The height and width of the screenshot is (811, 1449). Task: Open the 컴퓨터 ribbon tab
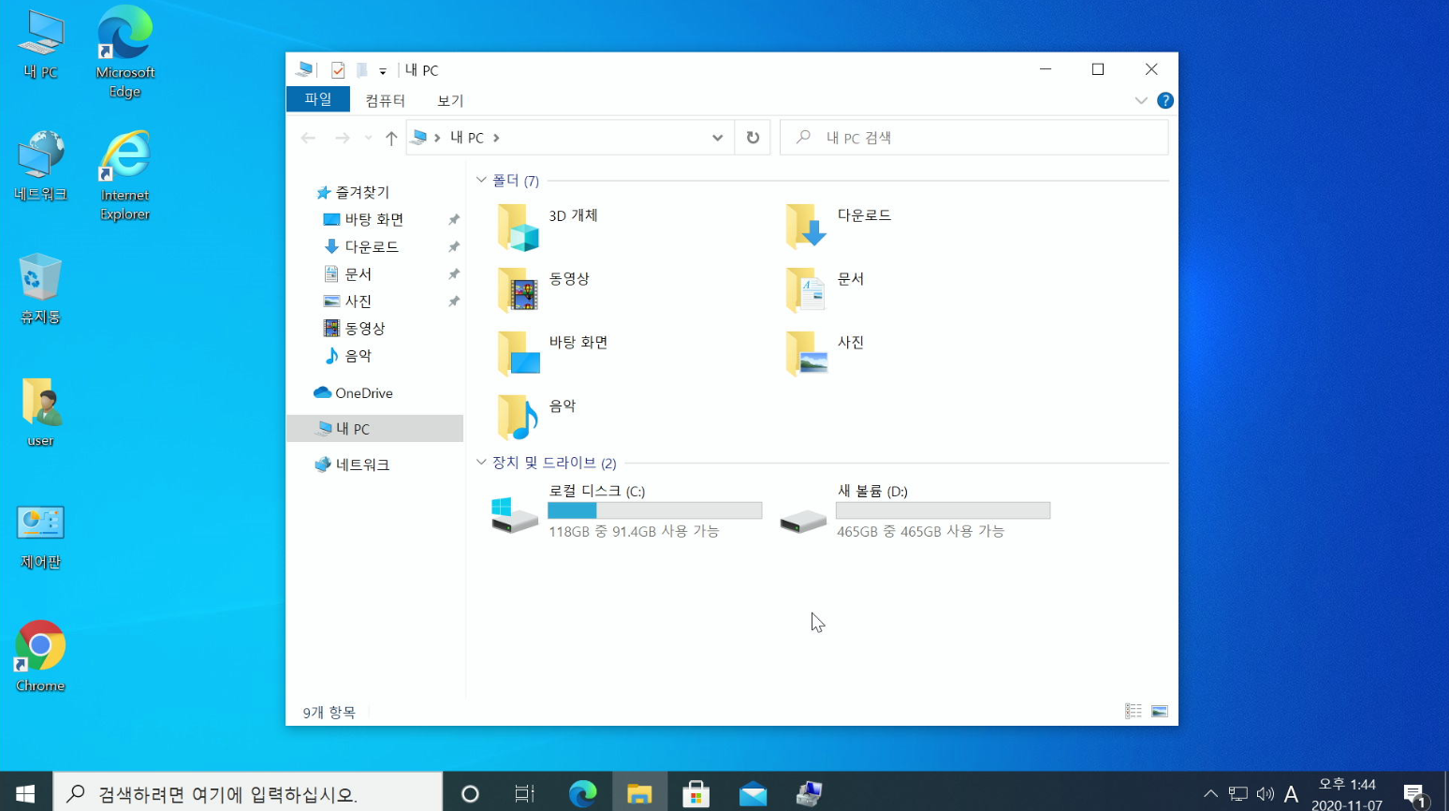click(386, 100)
